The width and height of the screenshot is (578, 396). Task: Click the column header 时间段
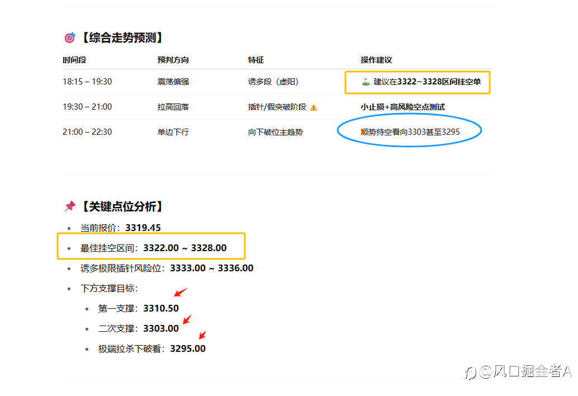click(x=74, y=60)
